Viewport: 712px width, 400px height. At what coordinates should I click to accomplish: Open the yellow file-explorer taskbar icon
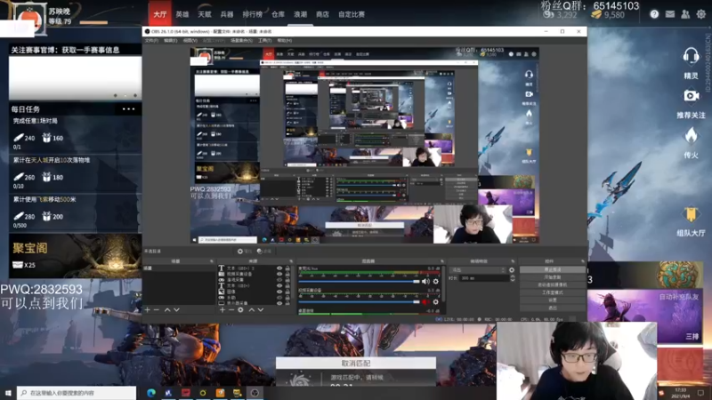pos(237,393)
